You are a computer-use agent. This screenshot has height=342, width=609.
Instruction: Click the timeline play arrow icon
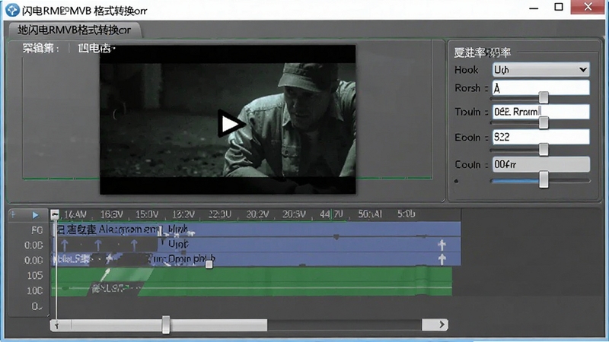[x=35, y=215]
